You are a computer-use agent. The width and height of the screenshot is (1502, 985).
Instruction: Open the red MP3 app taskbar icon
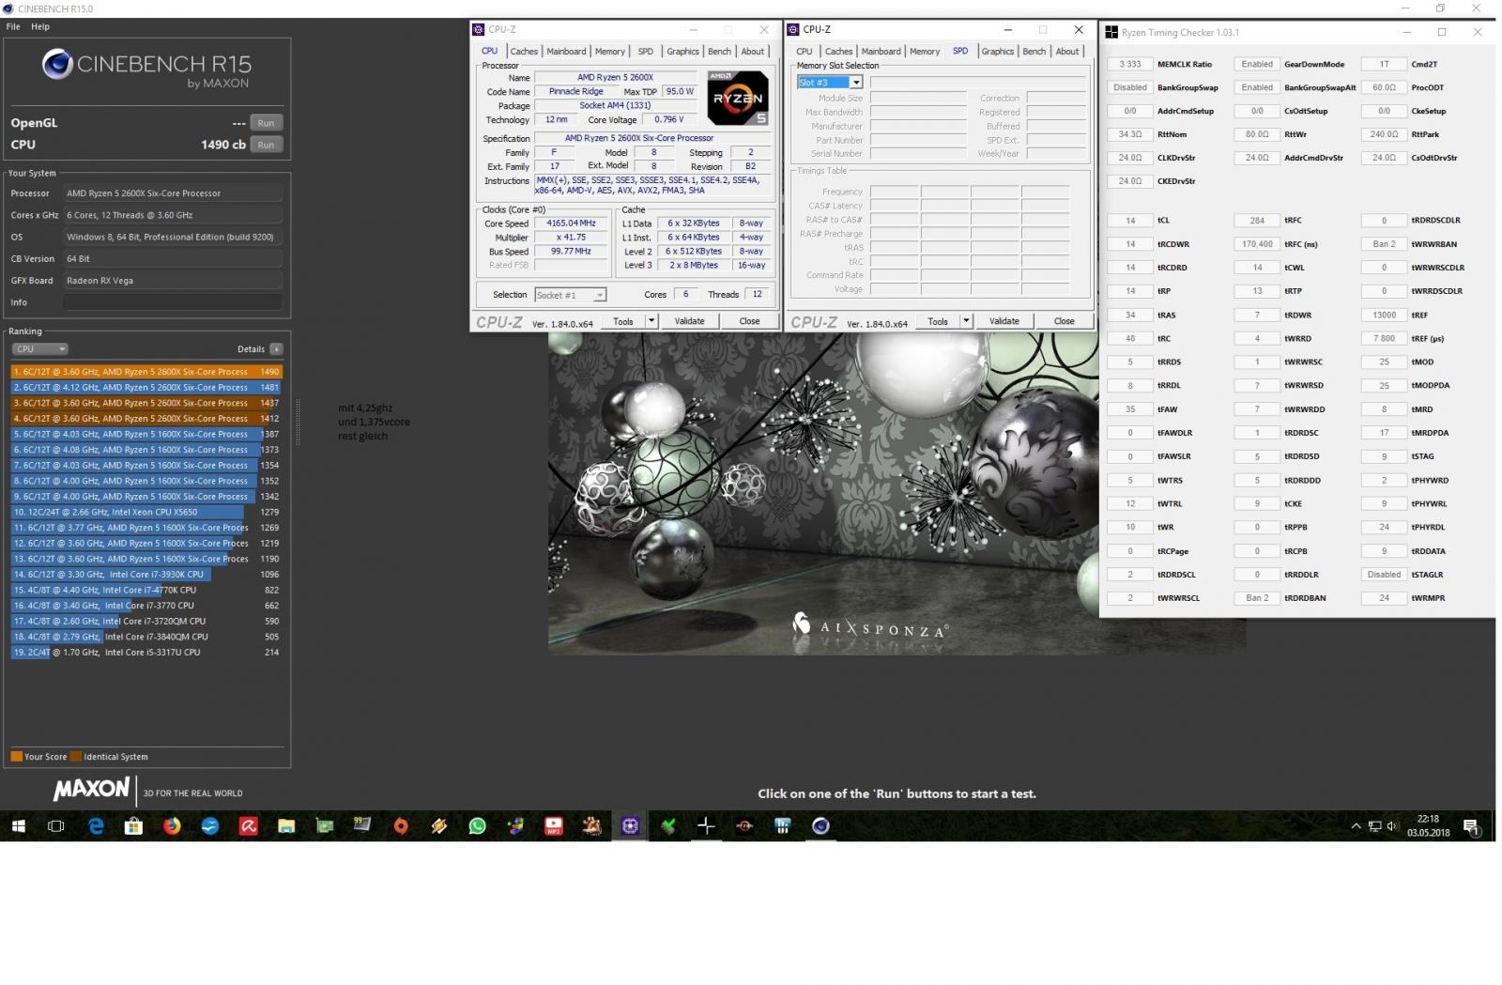click(x=554, y=826)
